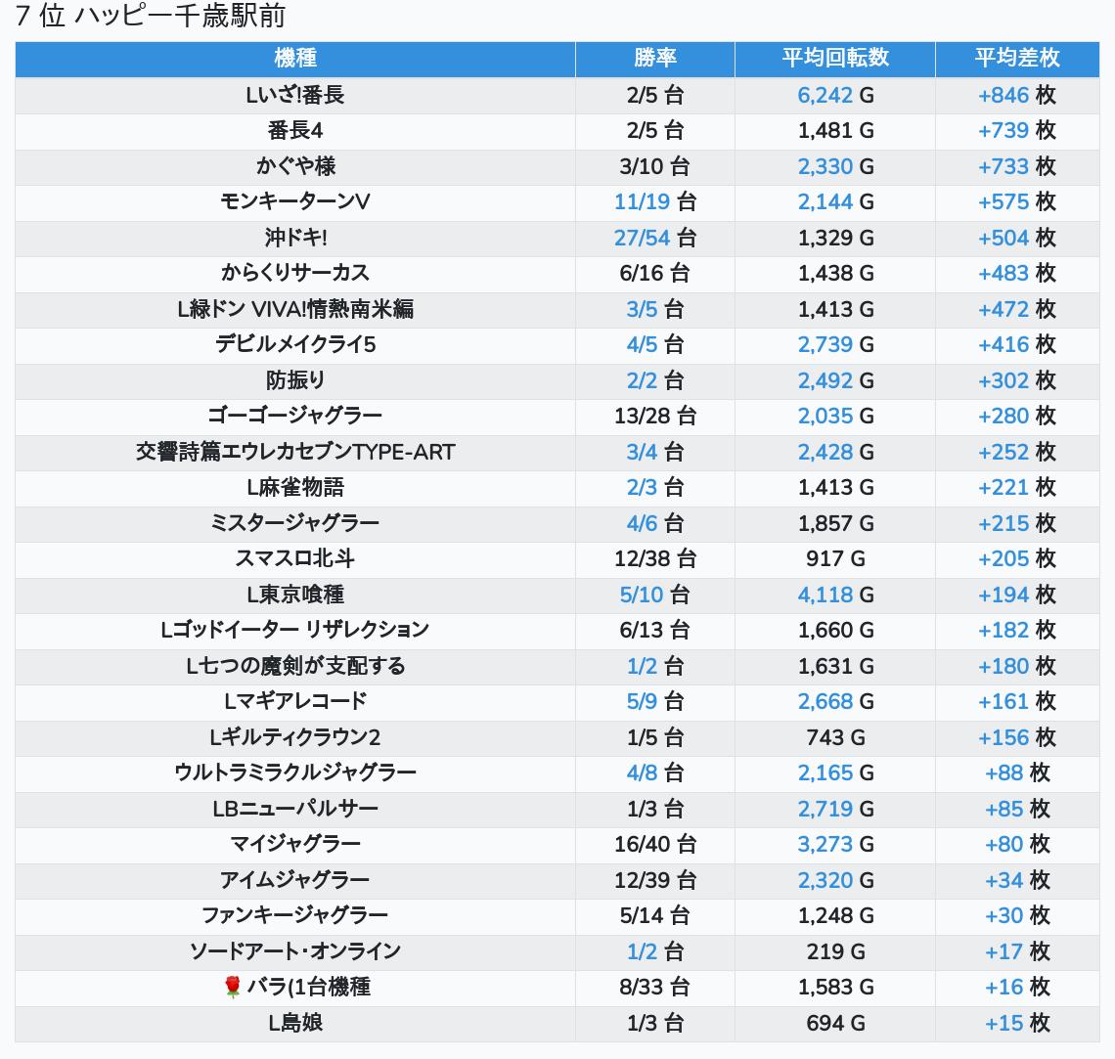Select the +30 枚 value for ファンキージャグラー
The width and height of the screenshot is (1115, 1059).
(1017, 916)
